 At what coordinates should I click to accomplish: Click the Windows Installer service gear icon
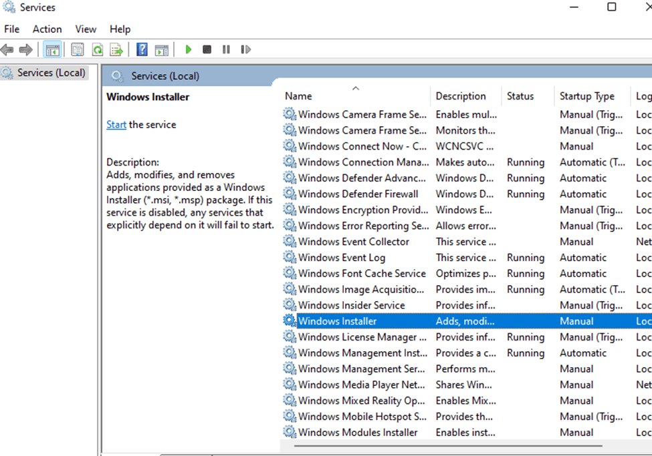tap(289, 321)
